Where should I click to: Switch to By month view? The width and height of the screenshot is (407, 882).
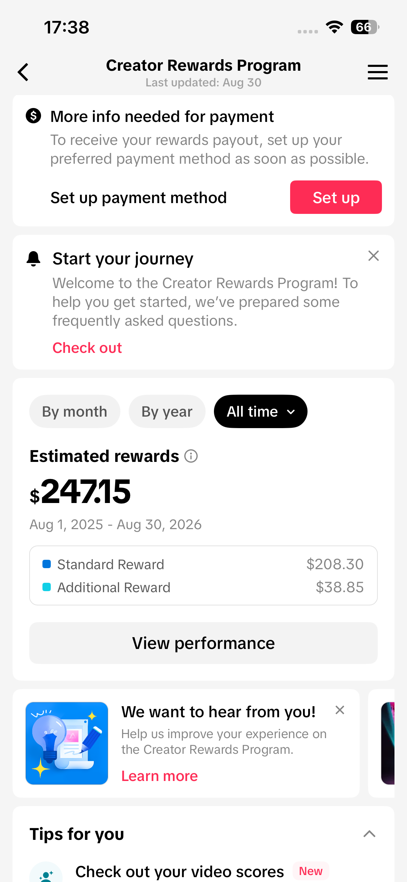[x=75, y=411]
